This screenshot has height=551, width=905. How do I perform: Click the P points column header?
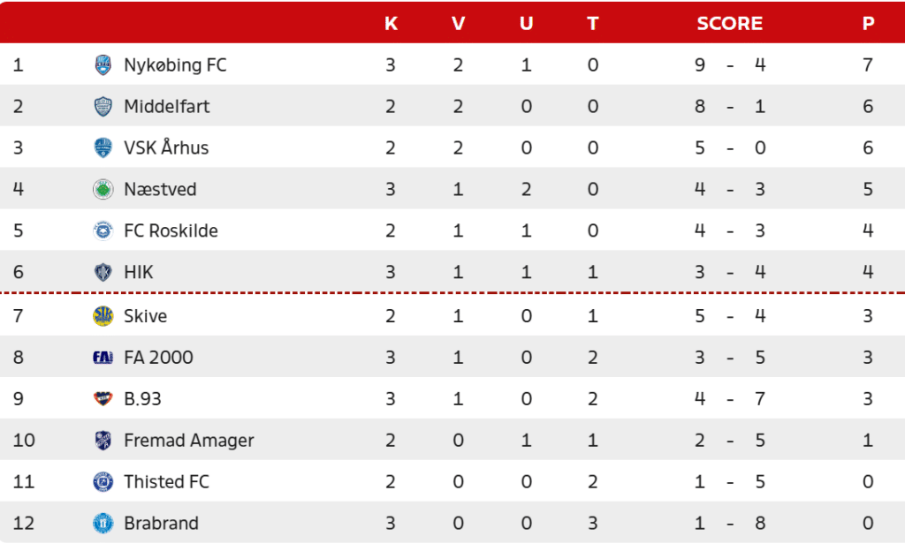(868, 23)
